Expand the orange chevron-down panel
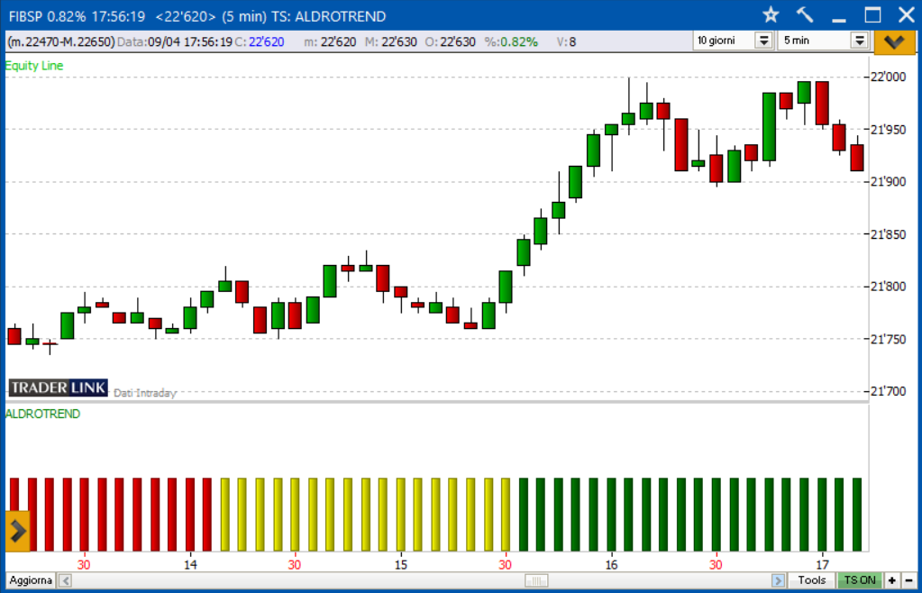Screen dimensions: 922x593 click(895, 41)
